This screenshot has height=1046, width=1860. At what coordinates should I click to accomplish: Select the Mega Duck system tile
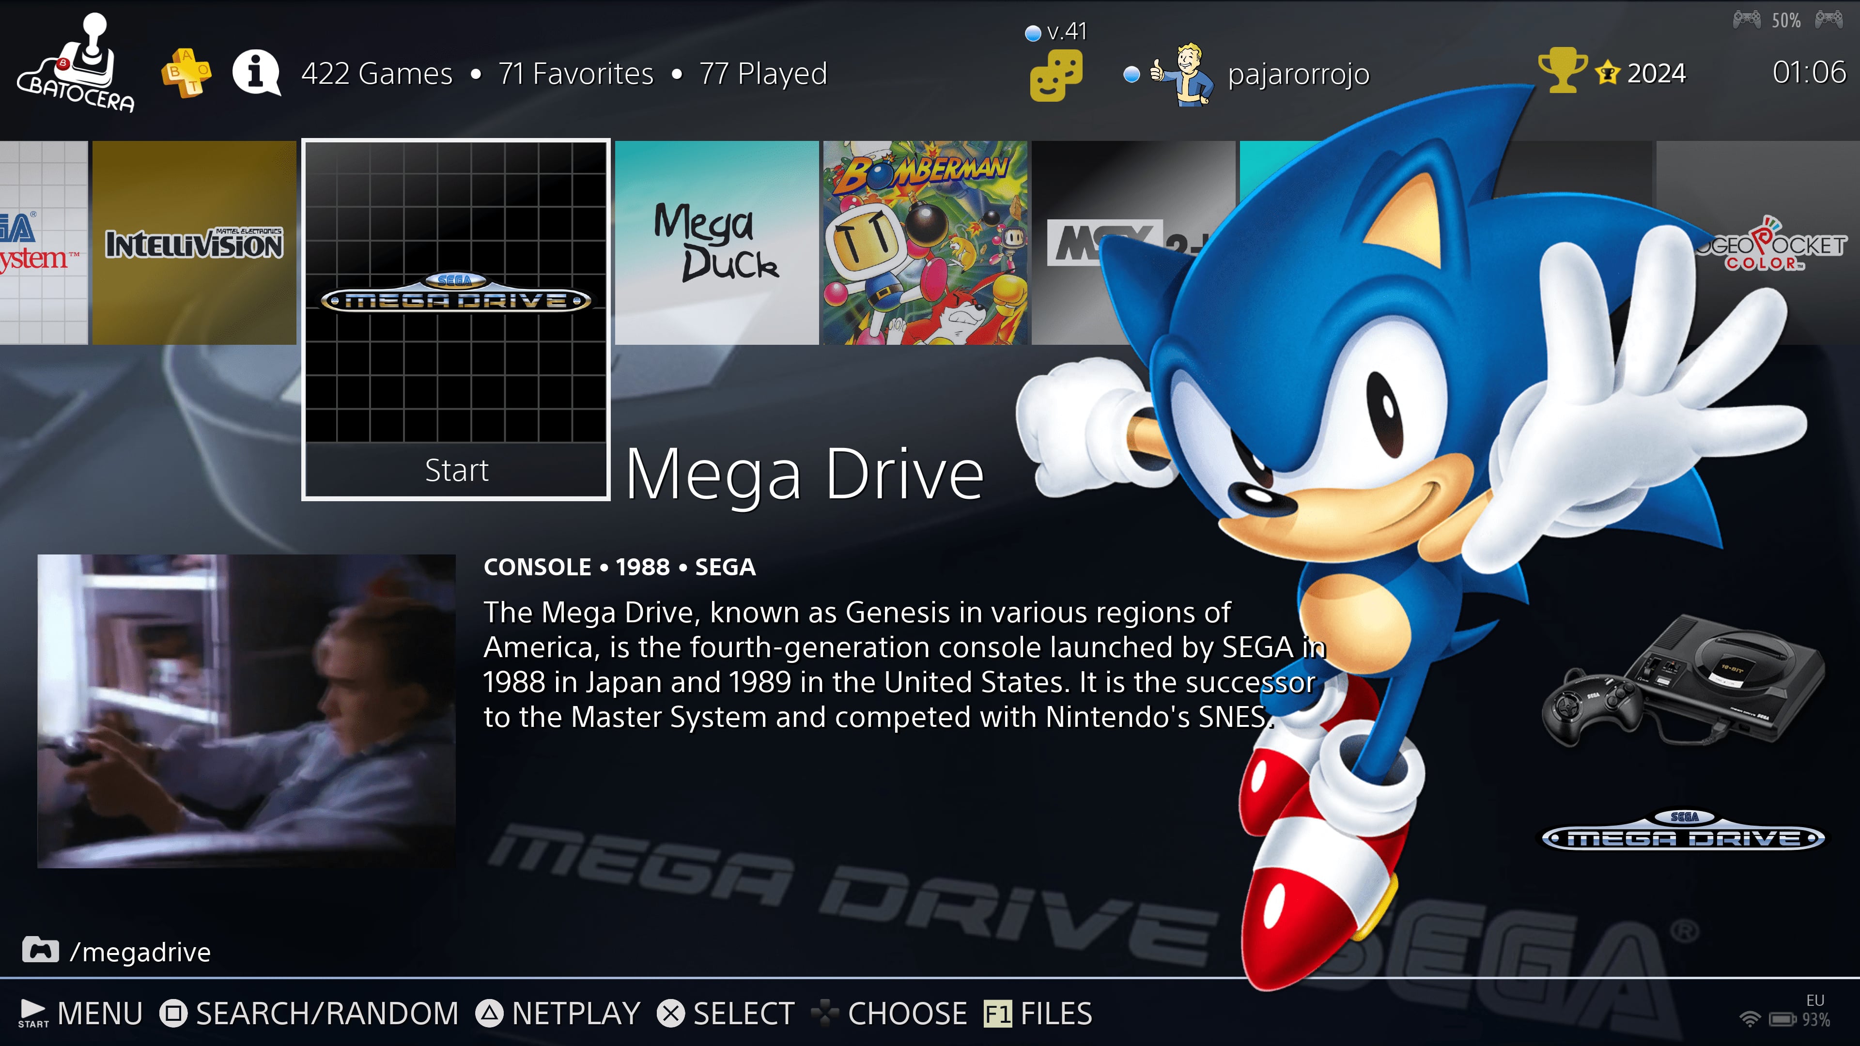coord(717,243)
